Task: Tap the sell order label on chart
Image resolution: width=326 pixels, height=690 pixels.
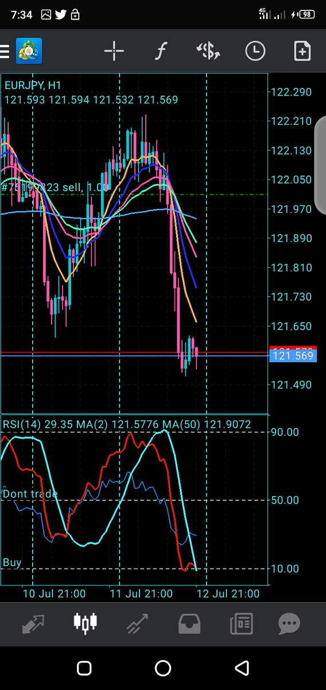Action: point(55,187)
